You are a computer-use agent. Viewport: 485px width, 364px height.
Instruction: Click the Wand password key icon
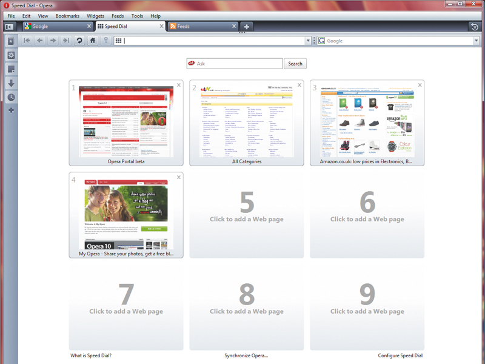click(x=105, y=41)
